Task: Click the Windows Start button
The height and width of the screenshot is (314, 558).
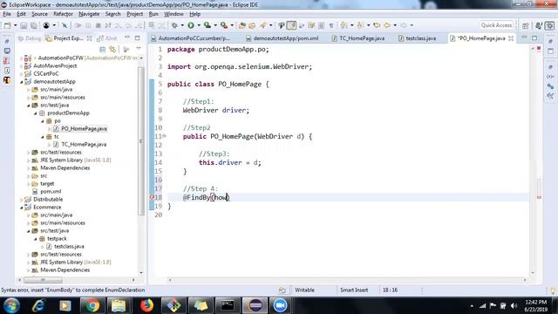Action: coord(11,305)
